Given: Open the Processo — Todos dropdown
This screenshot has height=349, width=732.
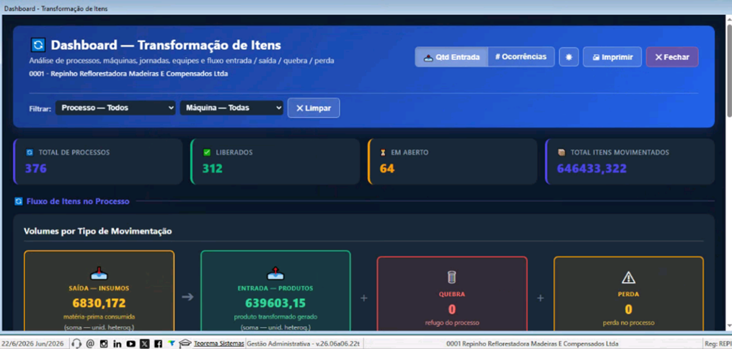Looking at the screenshot, I should pyautogui.click(x=115, y=107).
